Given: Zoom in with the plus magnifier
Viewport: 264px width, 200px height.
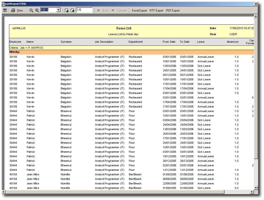Looking at the screenshot, I should click(37, 11).
